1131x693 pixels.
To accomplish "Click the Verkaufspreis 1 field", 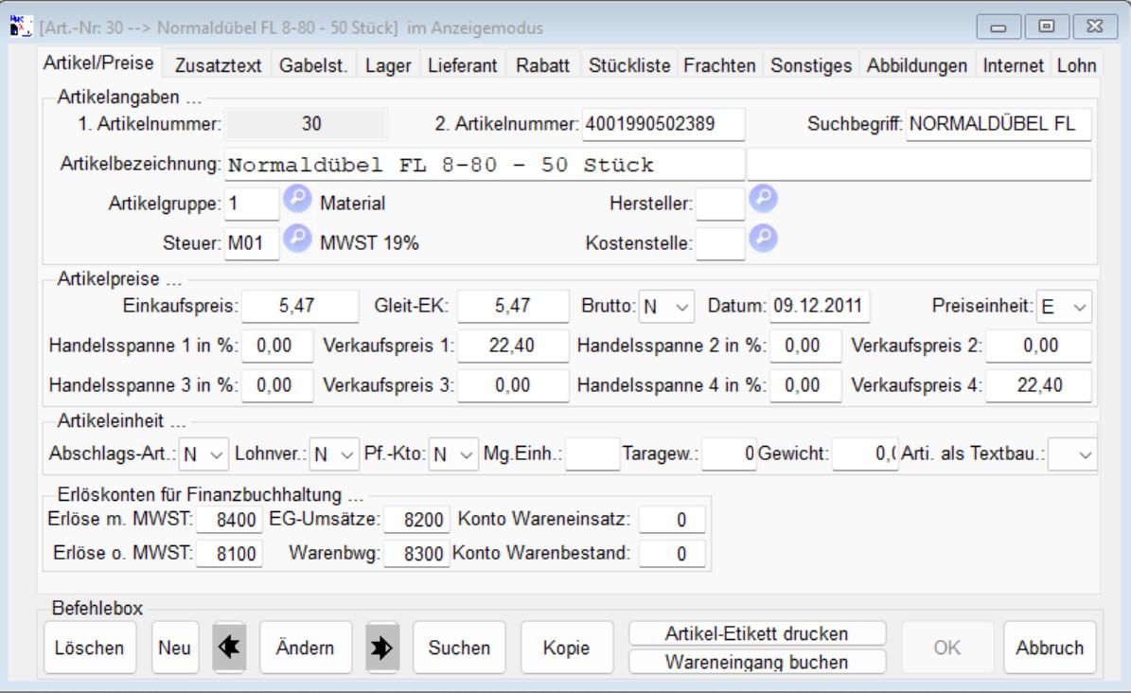I will [513, 346].
